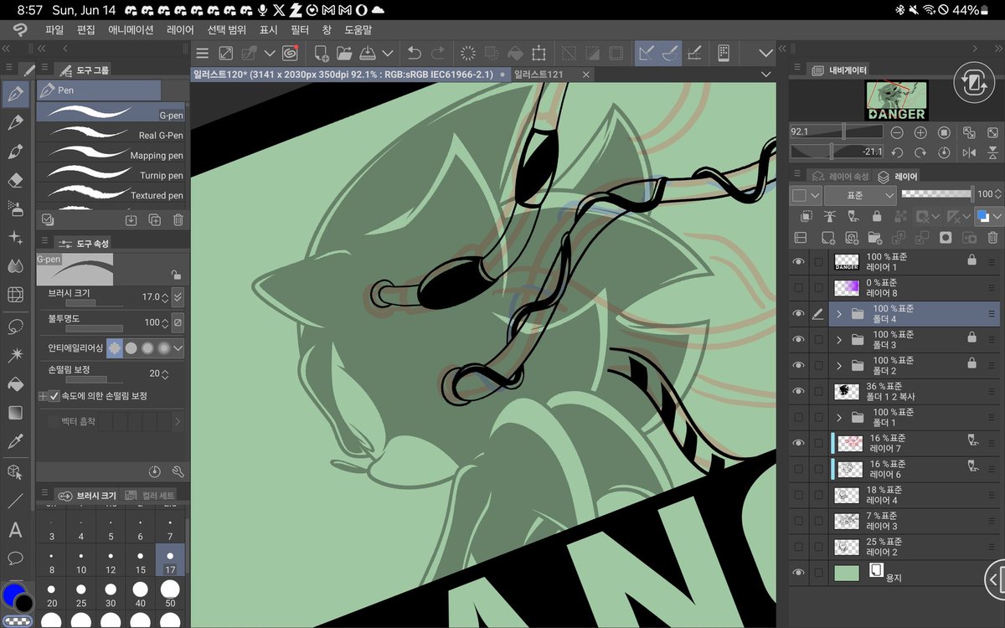Reset rotation in the Navigator
Image resolution: width=1005 pixels, height=628 pixels.
tap(944, 152)
